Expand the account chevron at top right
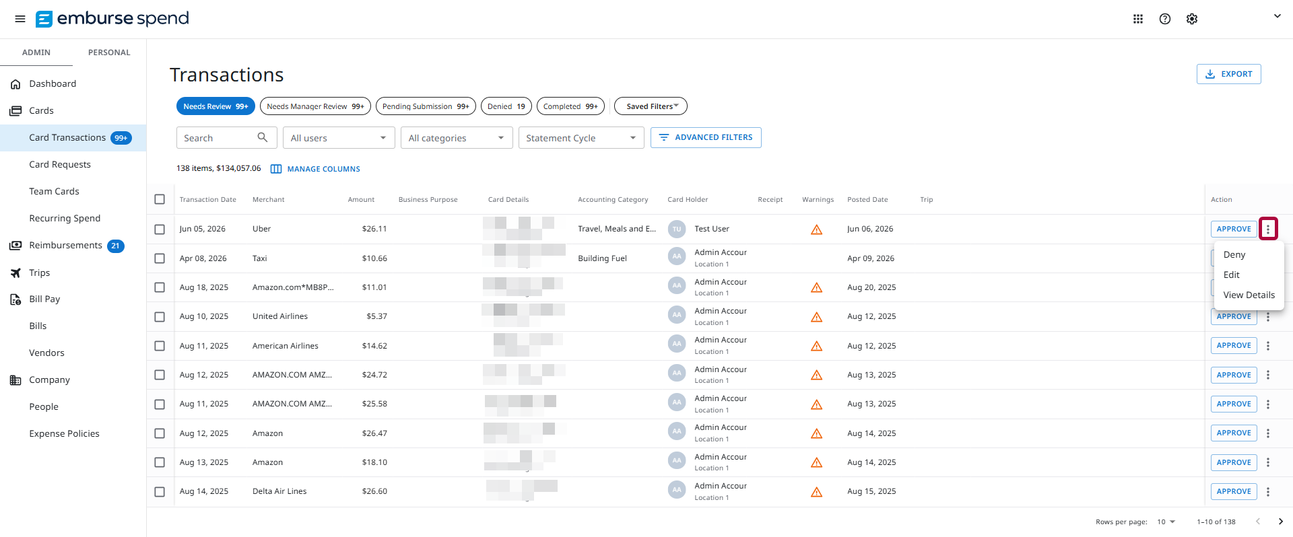This screenshot has height=537, width=1293. click(1277, 16)
